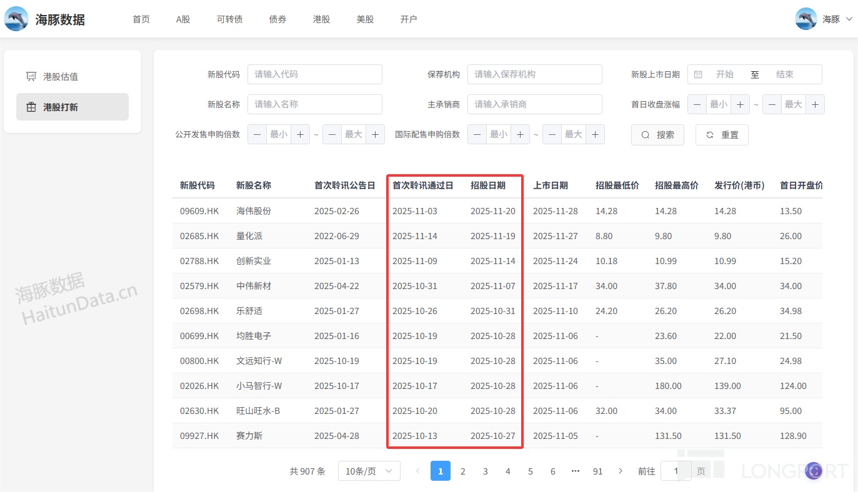858x492 pixels.
Task: Select 可转债 in the top navigation
Action: tap(229, 19)
